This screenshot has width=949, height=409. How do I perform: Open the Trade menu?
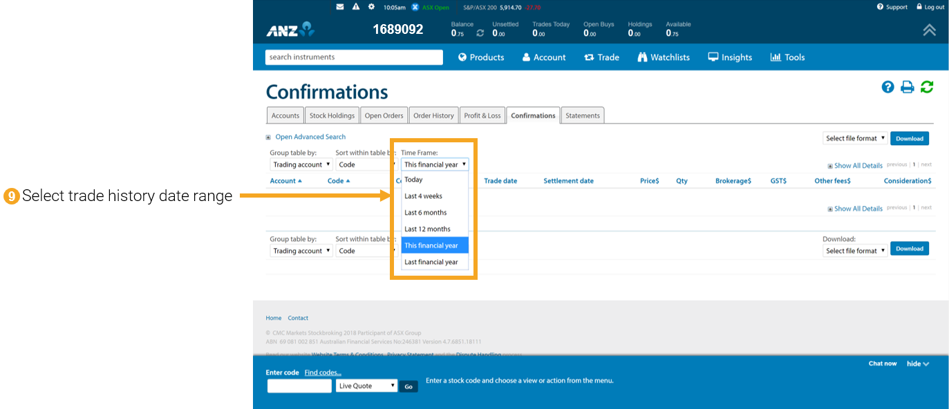click(x=601, y=57)
